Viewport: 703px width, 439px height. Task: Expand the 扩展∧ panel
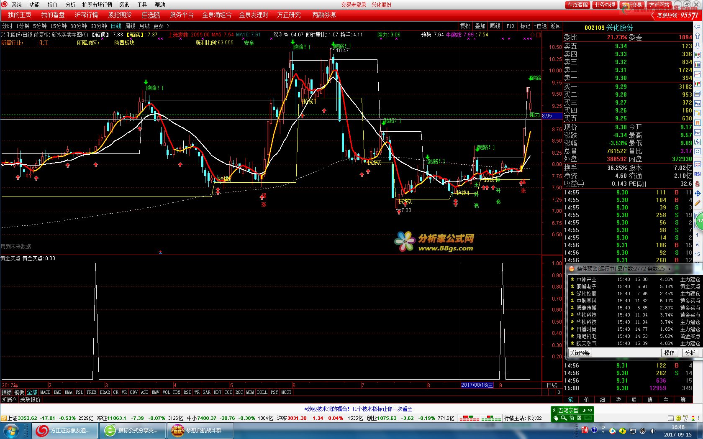tap(9, 399)
